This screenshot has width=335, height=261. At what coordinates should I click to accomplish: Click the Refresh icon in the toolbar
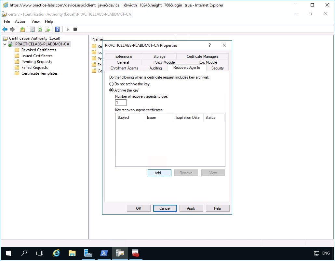click(x=40, y=29)
